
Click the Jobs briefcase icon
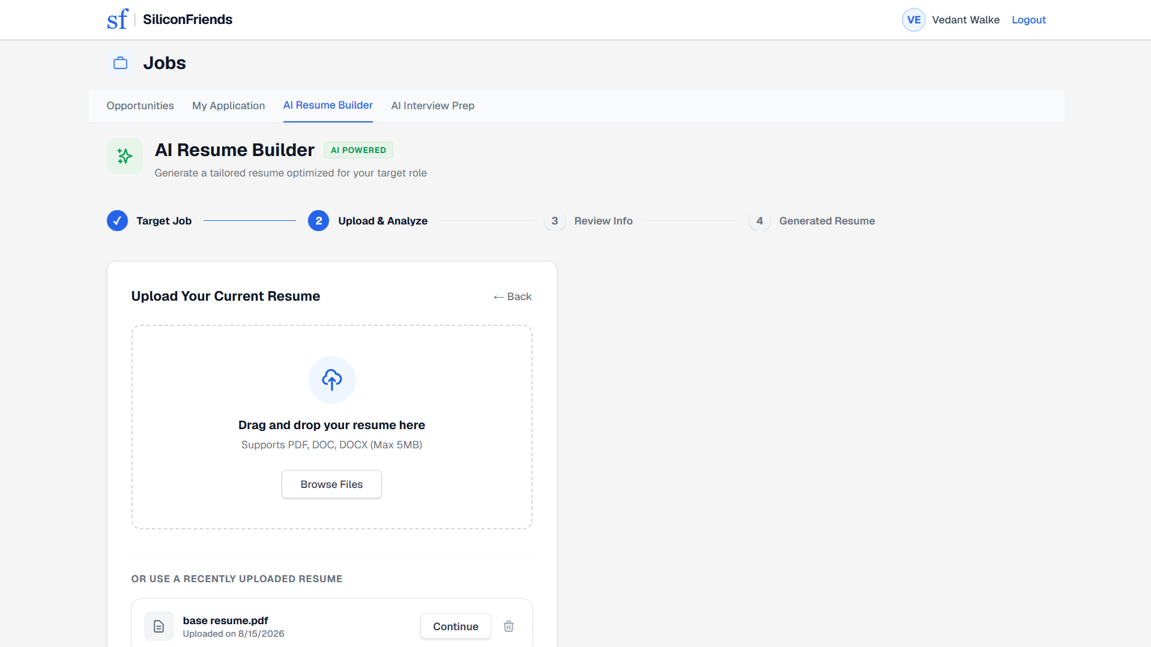[121, 63]
